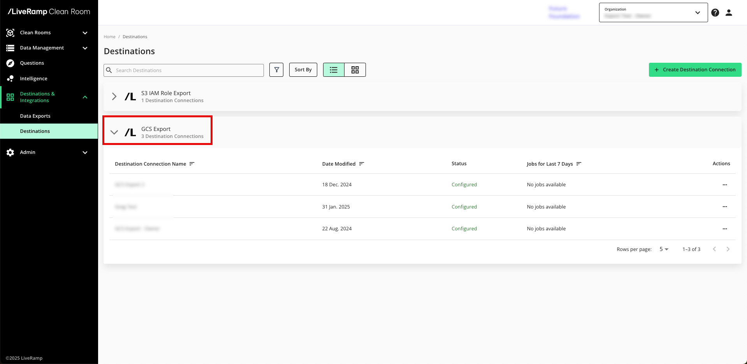This screenshot has height=364, width=747.
Task: Click the Search Destinations input field
Action: click(187, 70)
